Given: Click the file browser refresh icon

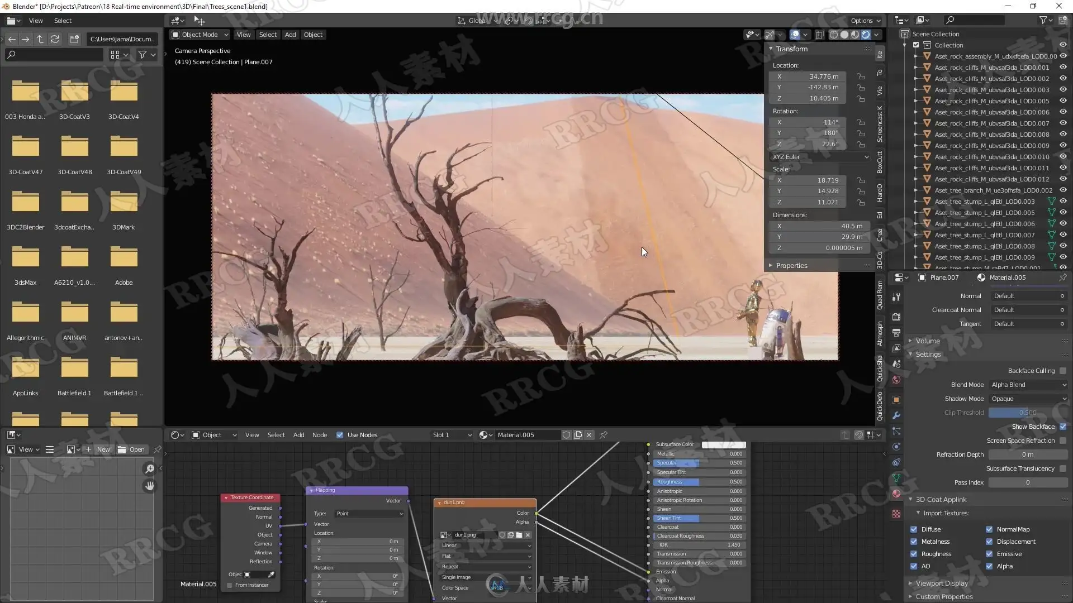Looking at the screenshot, I should 55,39.
